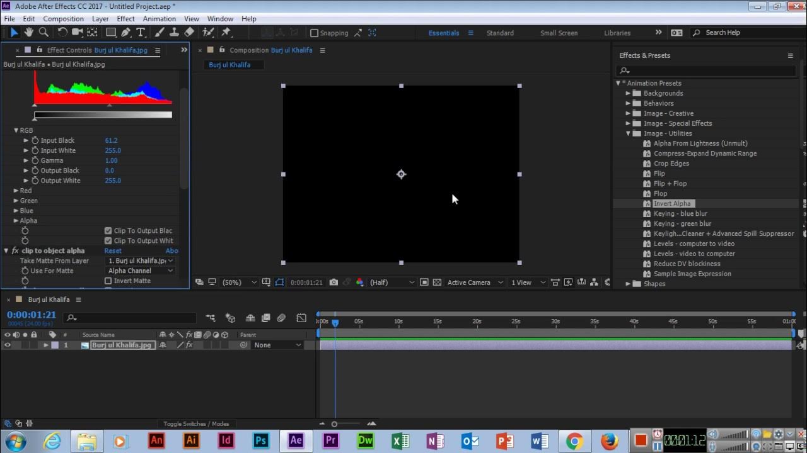Select the Pan Behind anchor point tool
807x453 pixels.
pos(92,32)
